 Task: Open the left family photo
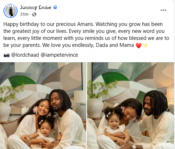click(x=43, y=106)
